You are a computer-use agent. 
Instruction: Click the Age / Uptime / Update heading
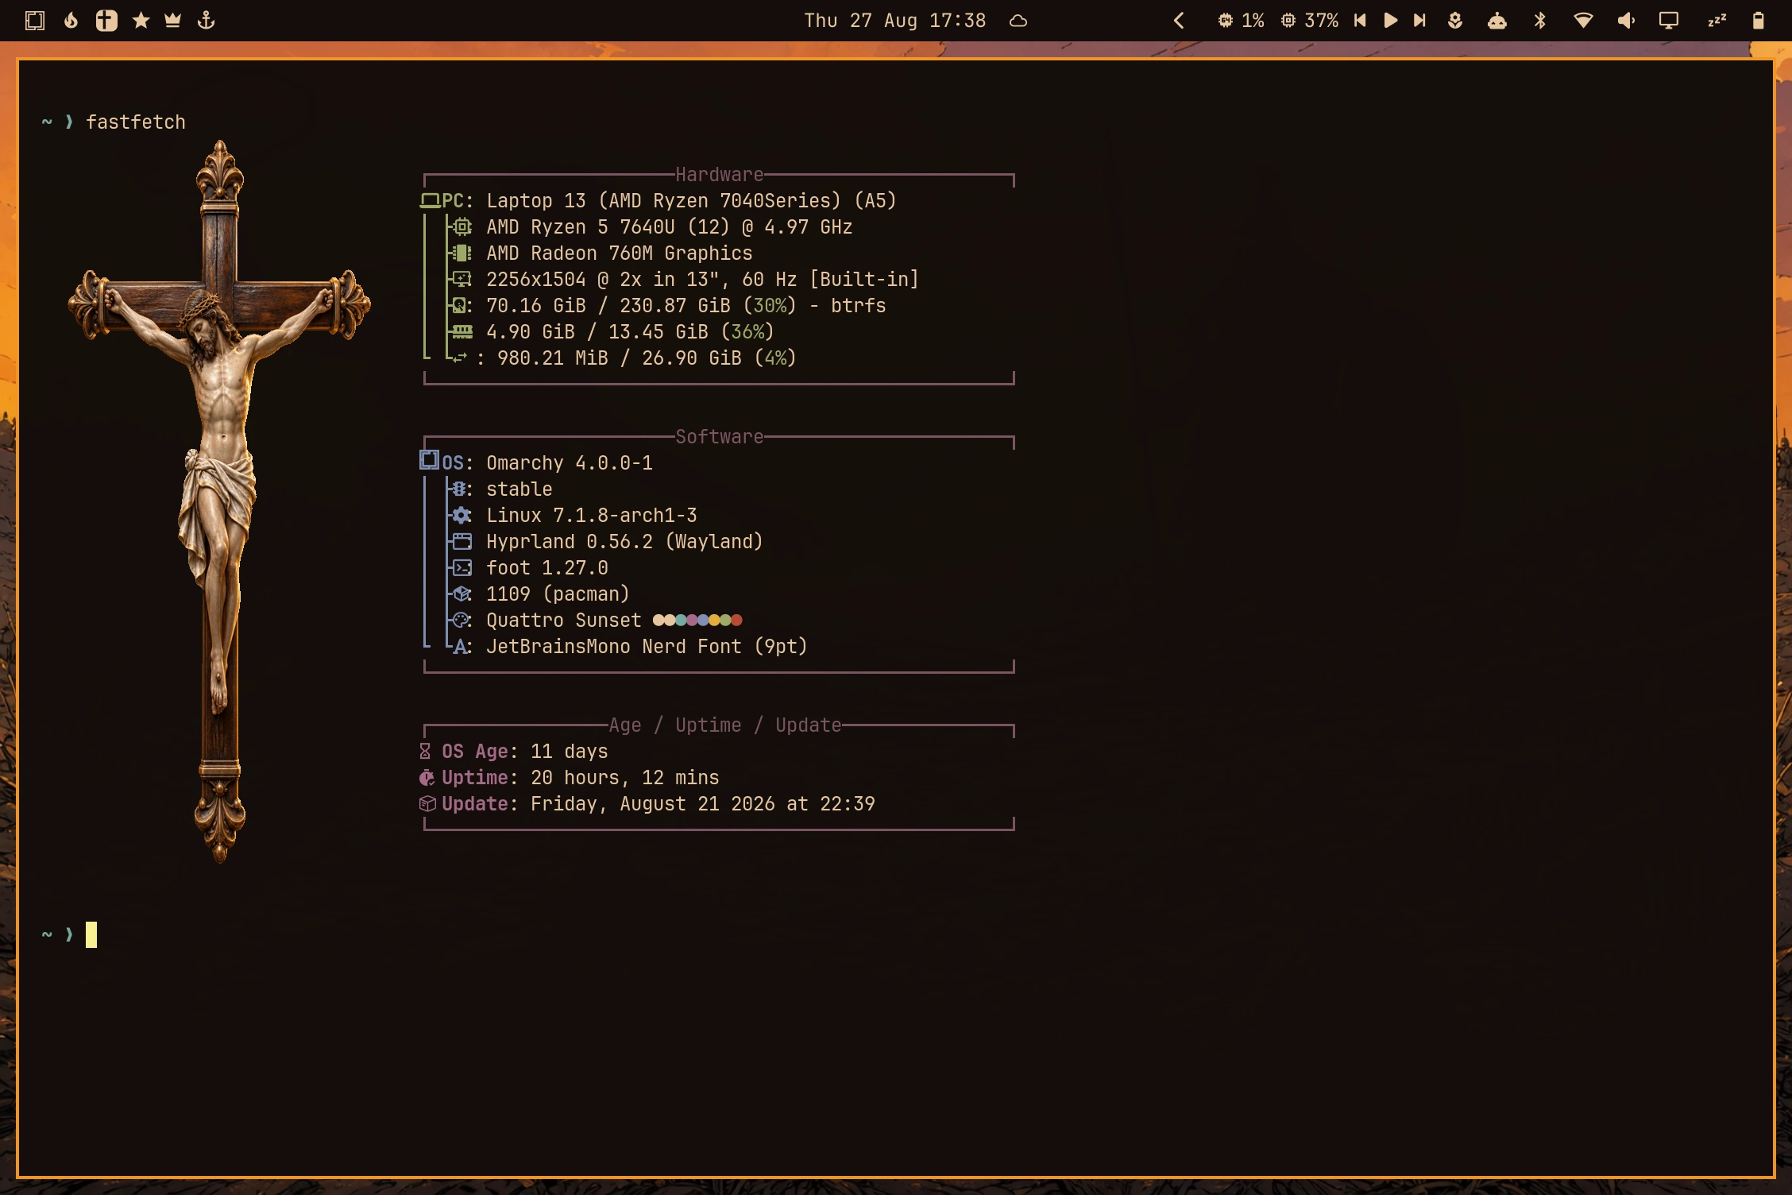click(x=724, y=725)
